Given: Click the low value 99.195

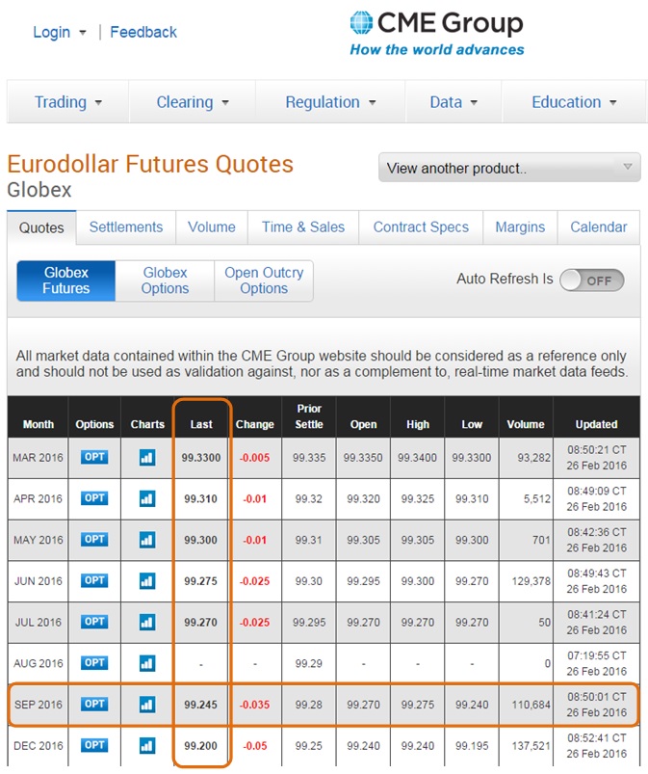Looking at the screenshot, I should [x=472, y=746].
